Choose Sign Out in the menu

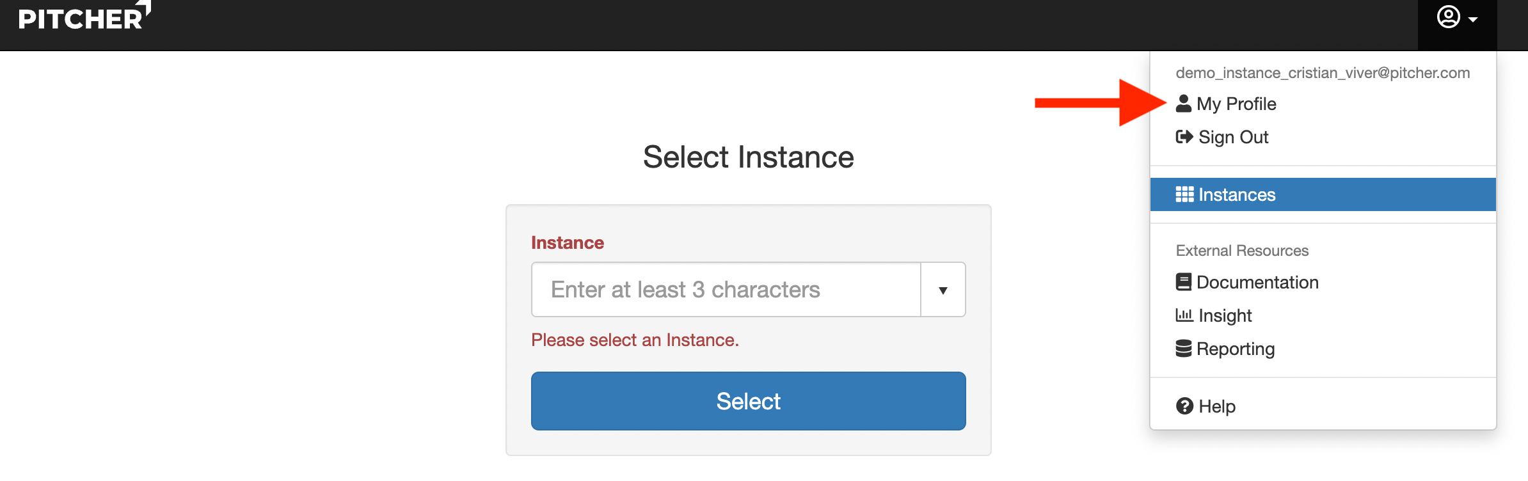tap(1233, 137)
